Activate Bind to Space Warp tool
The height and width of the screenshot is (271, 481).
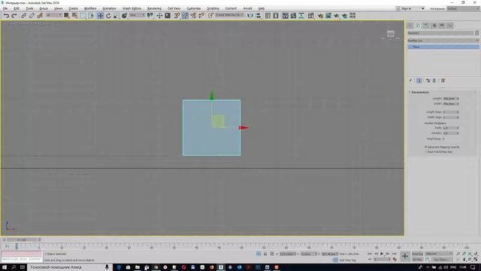coord(40,16)
